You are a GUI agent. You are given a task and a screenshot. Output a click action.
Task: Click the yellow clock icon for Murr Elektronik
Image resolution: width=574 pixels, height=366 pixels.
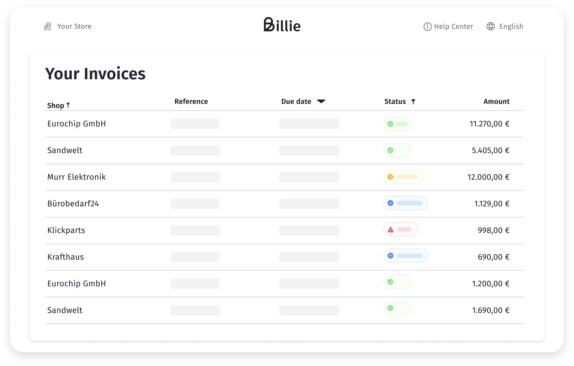click(x=390, y=177)
